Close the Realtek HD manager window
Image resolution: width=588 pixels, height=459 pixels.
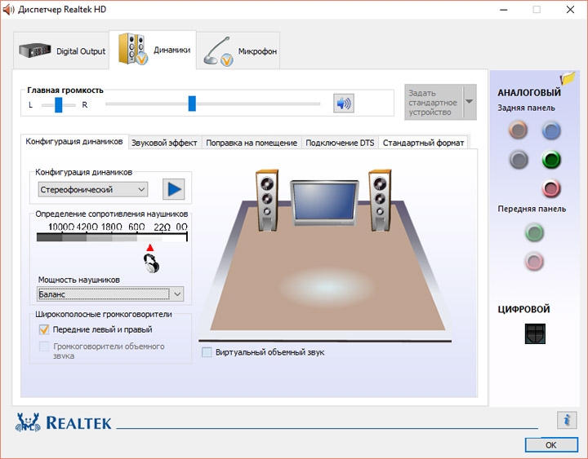click(x=570, y=10)
